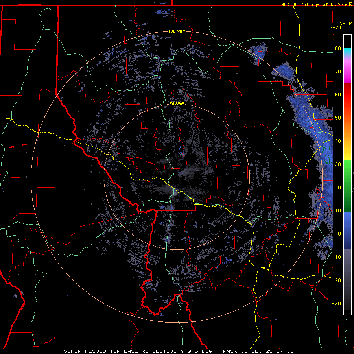354x354 pixels.
Task: Click the 80 value on the dBZ scale
Action: tap(338, 48)
